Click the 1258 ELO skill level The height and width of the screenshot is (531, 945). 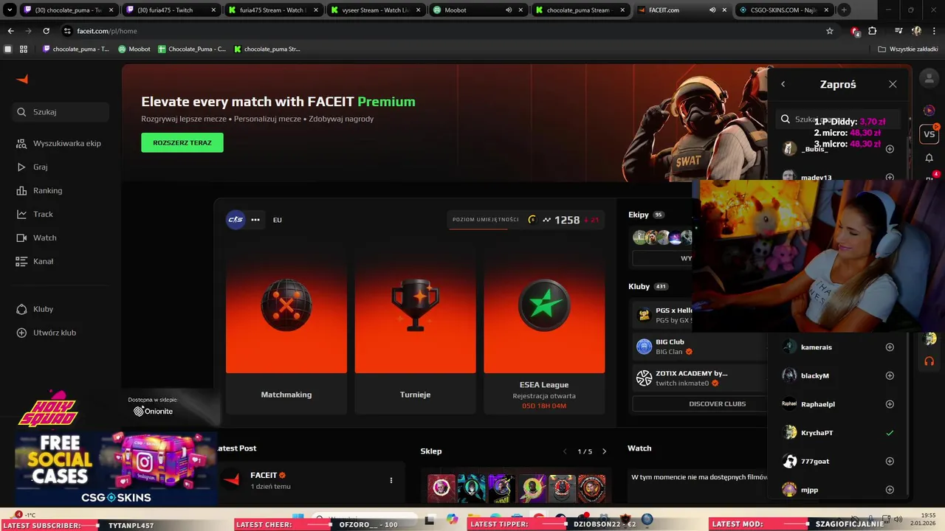coord(567,220)
